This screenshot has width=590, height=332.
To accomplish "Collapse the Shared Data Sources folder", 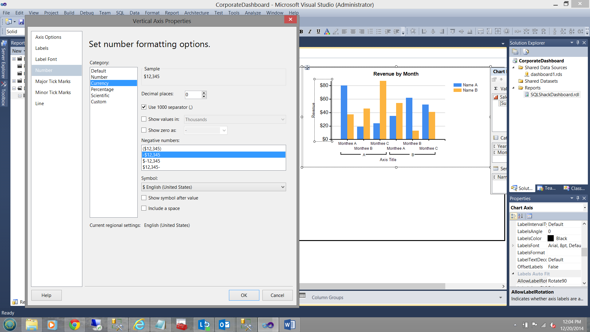I will point(513,68).
